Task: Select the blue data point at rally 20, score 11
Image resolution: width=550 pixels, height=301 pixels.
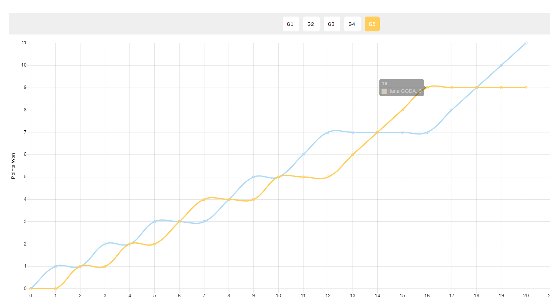Action: click(526, 43)
